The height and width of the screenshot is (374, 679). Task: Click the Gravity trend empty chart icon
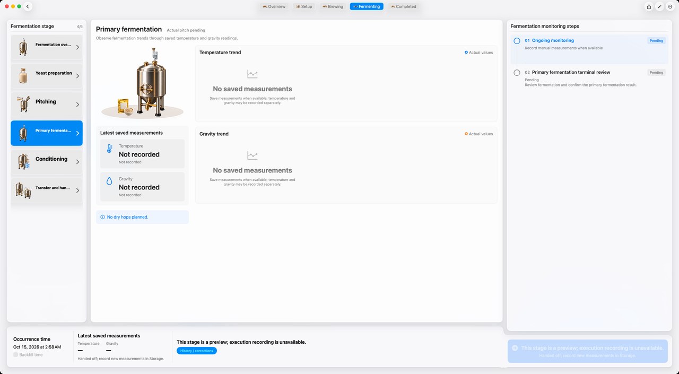(x=253, y=155)
